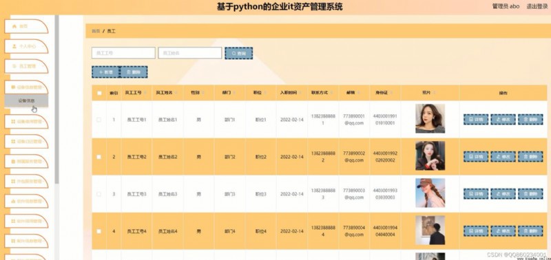This screenshot has height=260, width=551.
Task: Focus the 员工姓名 search input
Action: point(190,53)
